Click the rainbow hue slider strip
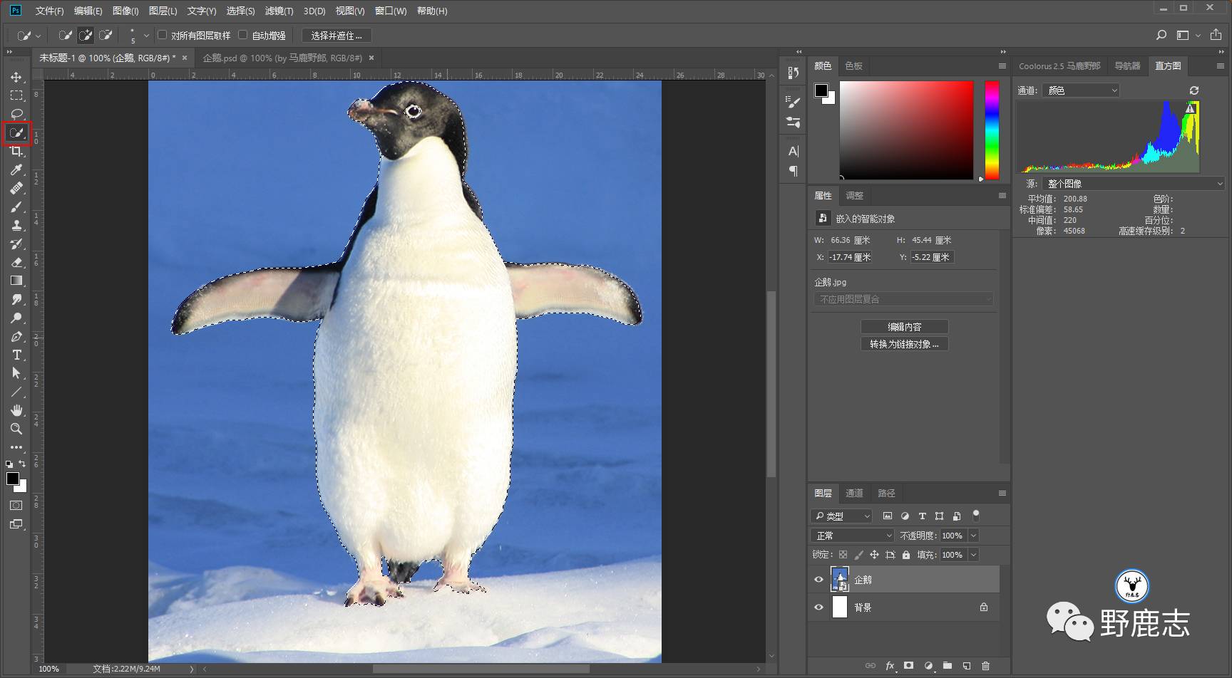Viewport: 1232px width, 678px height. (x=992, y=128)
